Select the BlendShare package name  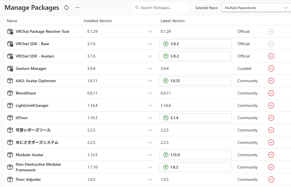coord(26,93)
